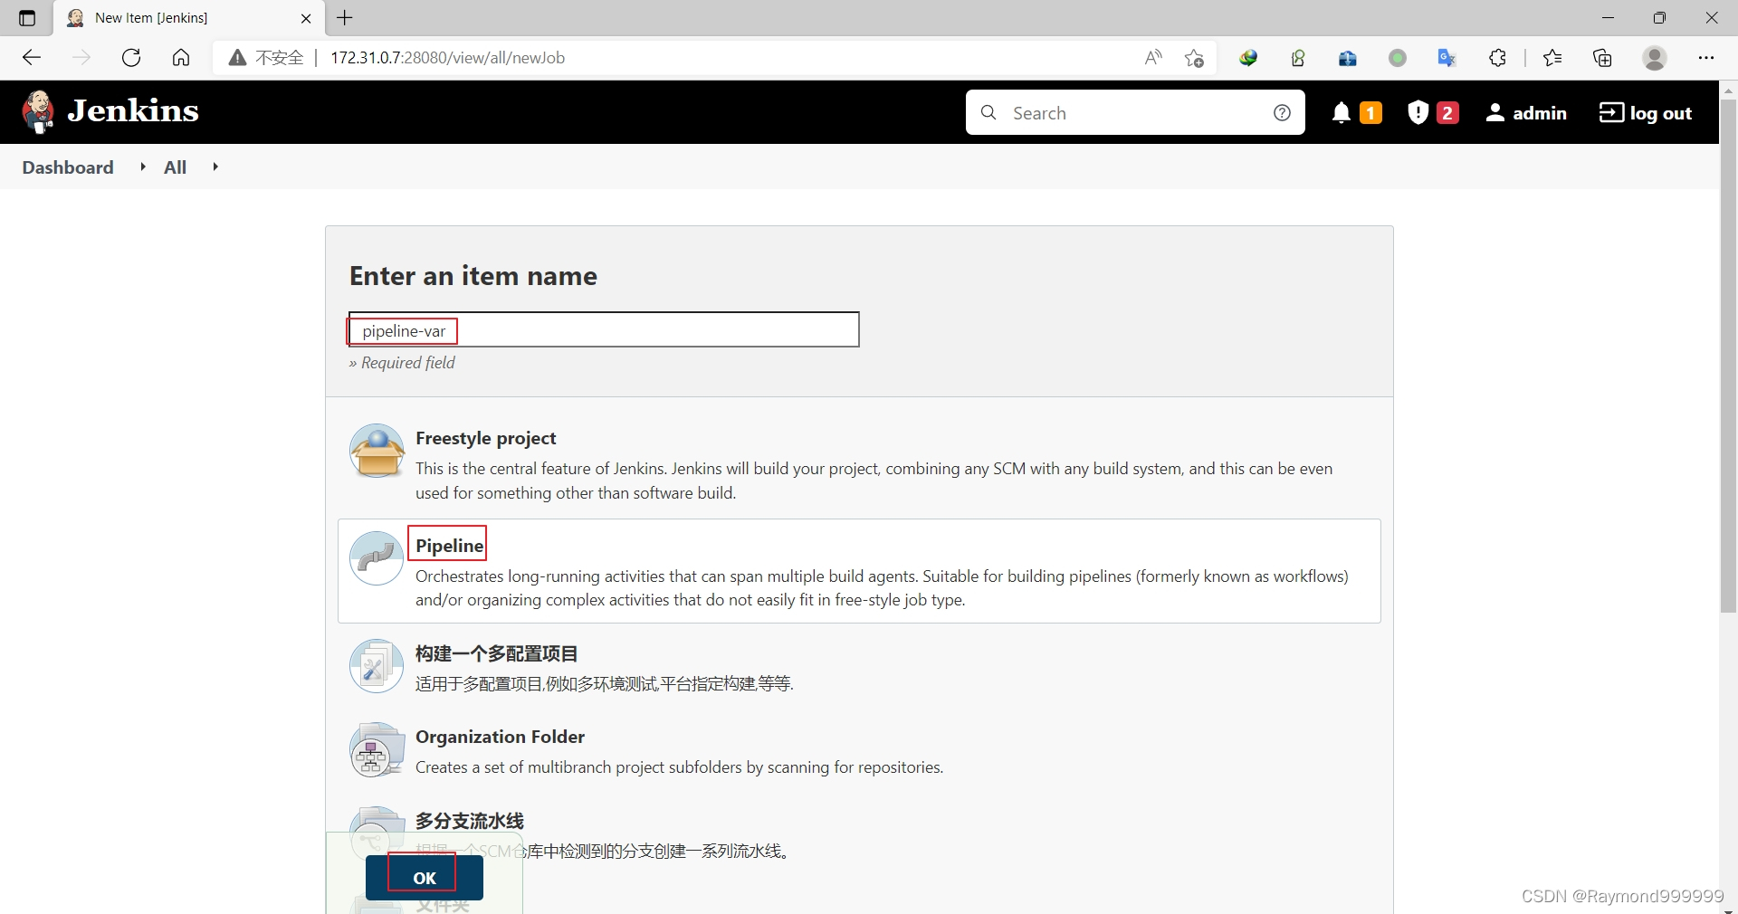The width and height of the screenshot is (1738, 914).
Task: Add page to favorites star icon
Action: pyautogui.click(x=1194, y=58)
